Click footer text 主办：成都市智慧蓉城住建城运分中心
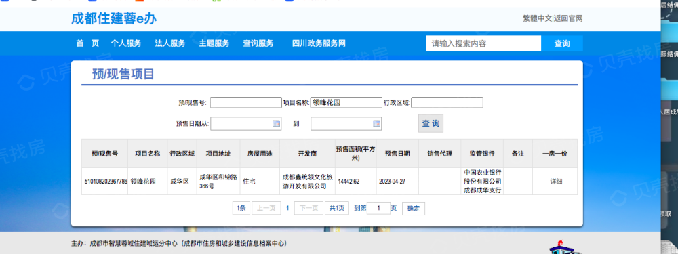Image resolution: width=678 pixels, height=254 pixels. click(125, 243)
